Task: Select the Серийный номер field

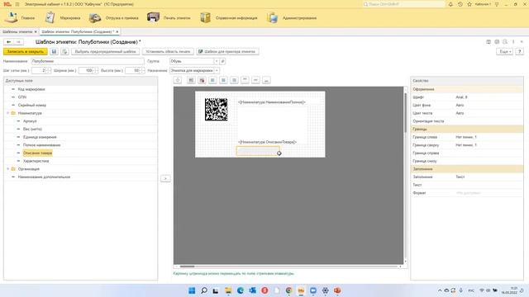Action: pos(32,105)
